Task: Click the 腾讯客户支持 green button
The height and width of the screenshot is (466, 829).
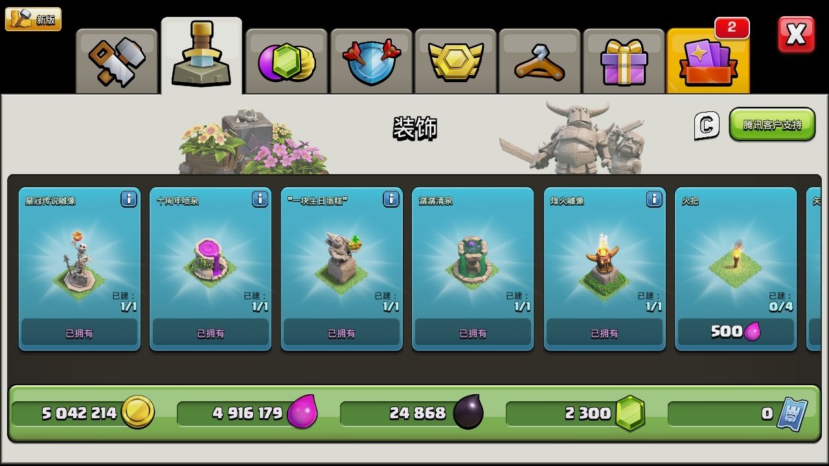Action: (772, 124)
